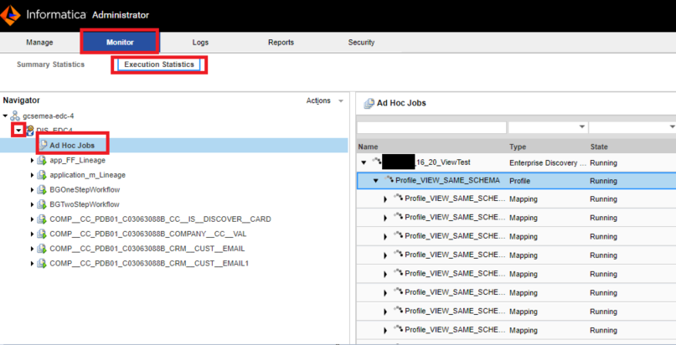This screenshot has height=345, width=676.
Task: Expand the BGTwoStepWorkflow node
Action: coord(32,204)
